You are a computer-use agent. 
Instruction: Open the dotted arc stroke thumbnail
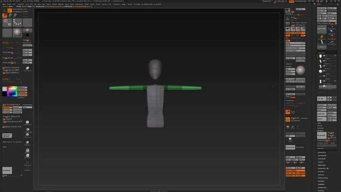[x=17, y=22]
